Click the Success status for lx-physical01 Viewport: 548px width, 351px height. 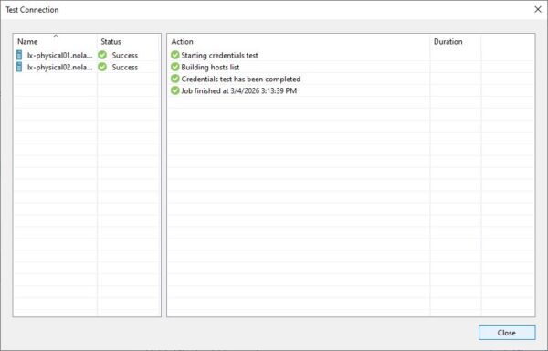pos(125,55)
